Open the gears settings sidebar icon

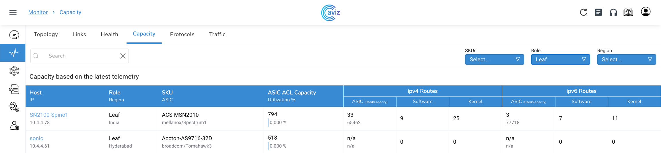pyautogui.click(x=14, y=107)
